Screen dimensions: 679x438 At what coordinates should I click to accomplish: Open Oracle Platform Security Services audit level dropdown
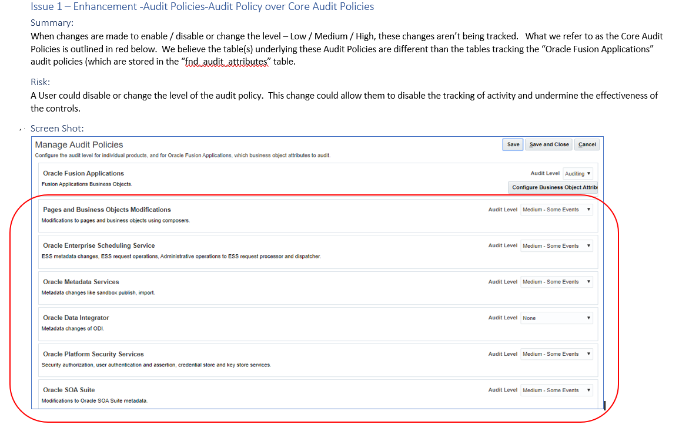tap(557, 354)
